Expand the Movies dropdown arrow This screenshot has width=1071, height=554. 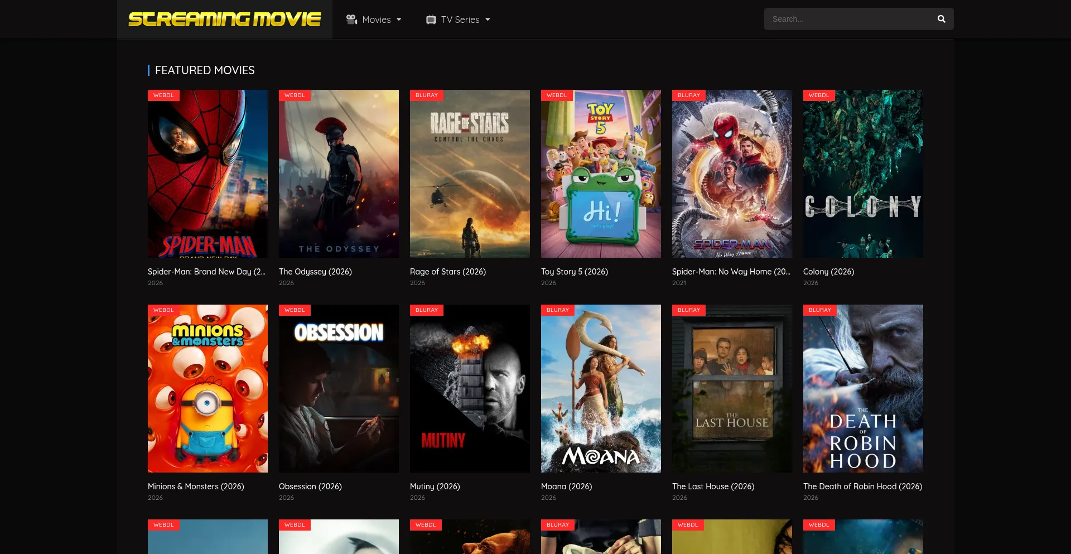399,20
